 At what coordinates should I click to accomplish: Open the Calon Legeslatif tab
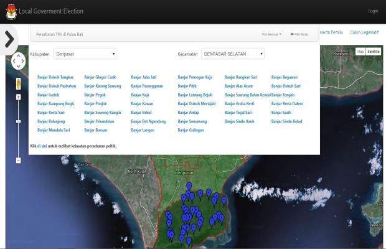click(364, 32)
